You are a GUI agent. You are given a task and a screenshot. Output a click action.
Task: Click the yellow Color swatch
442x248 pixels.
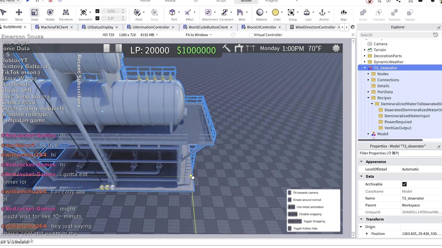click(x=275, y=13)
